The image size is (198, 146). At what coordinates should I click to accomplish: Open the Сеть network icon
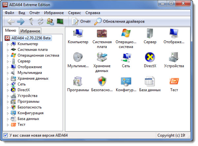126,57
